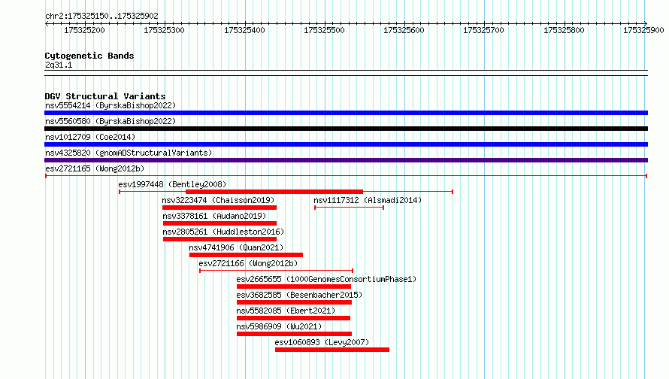The width and height of the screenshot is (669, 379).
Task: Click ruler position 175325600
Action: 404,30
